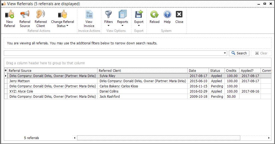Create a New Referral
Image resolution: width=275 pixels, height=144 pixels.
(10, 19)
